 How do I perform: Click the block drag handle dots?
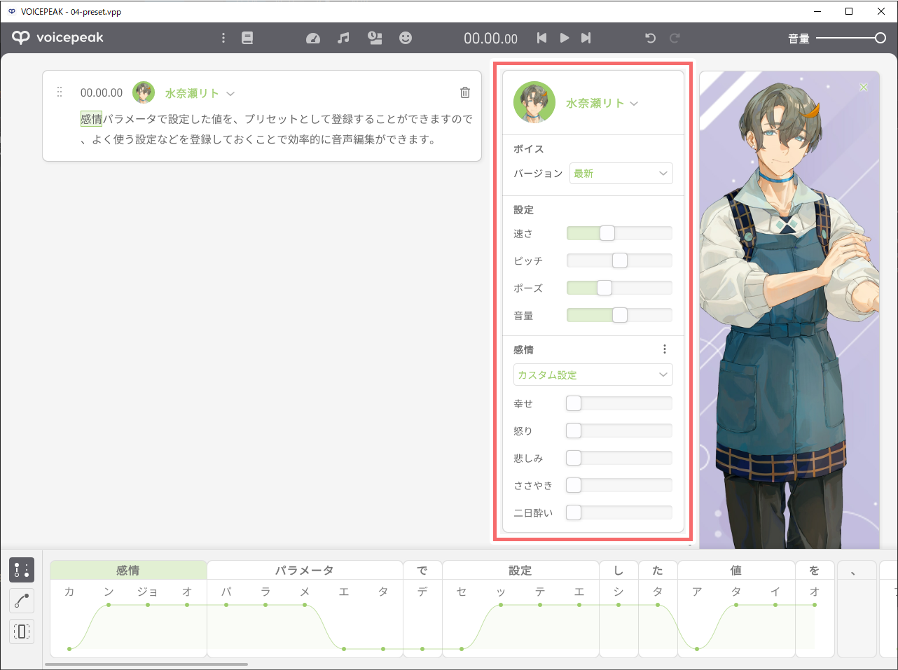pyautogui.click(x=60, y=92)
